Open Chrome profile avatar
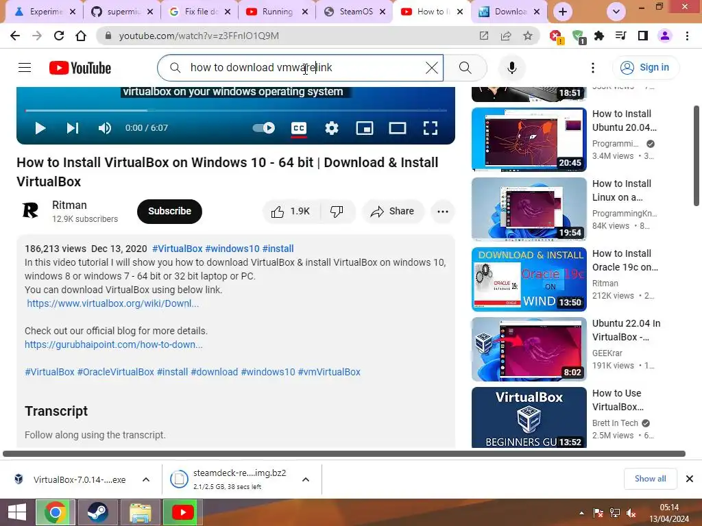 665,36
